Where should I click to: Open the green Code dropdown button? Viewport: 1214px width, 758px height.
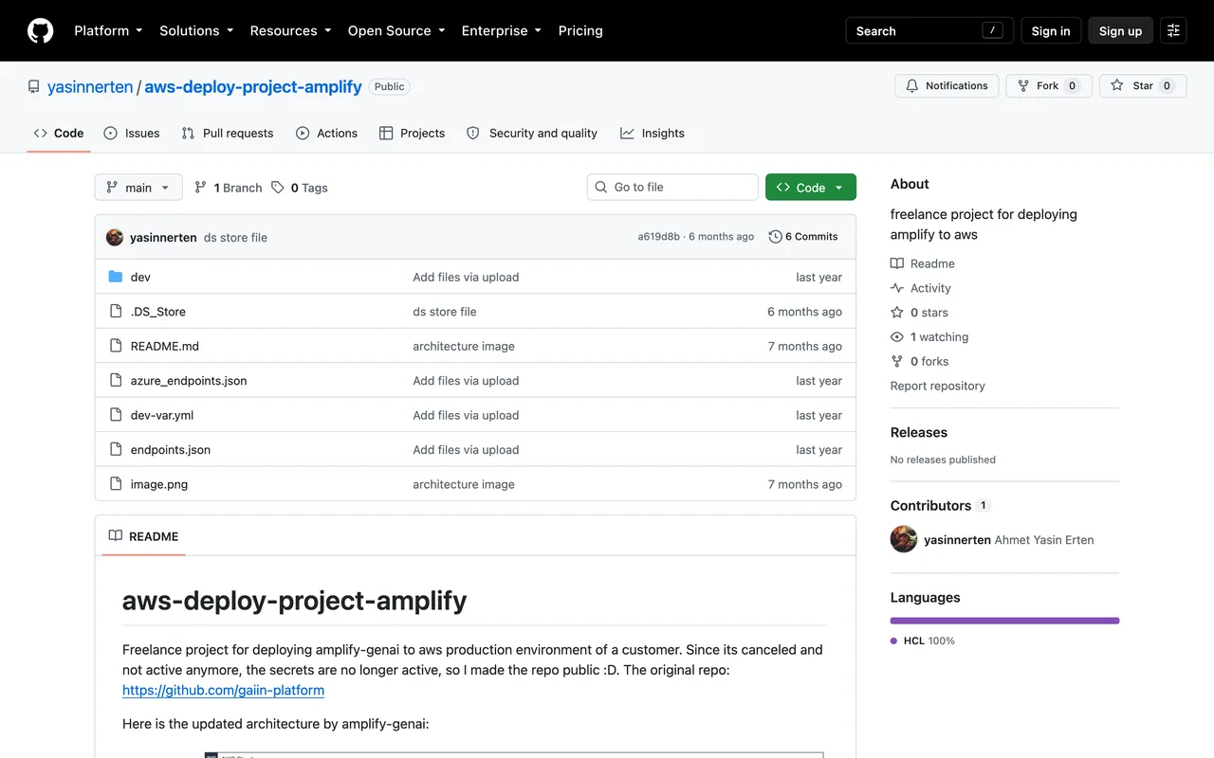pos(811,188)
